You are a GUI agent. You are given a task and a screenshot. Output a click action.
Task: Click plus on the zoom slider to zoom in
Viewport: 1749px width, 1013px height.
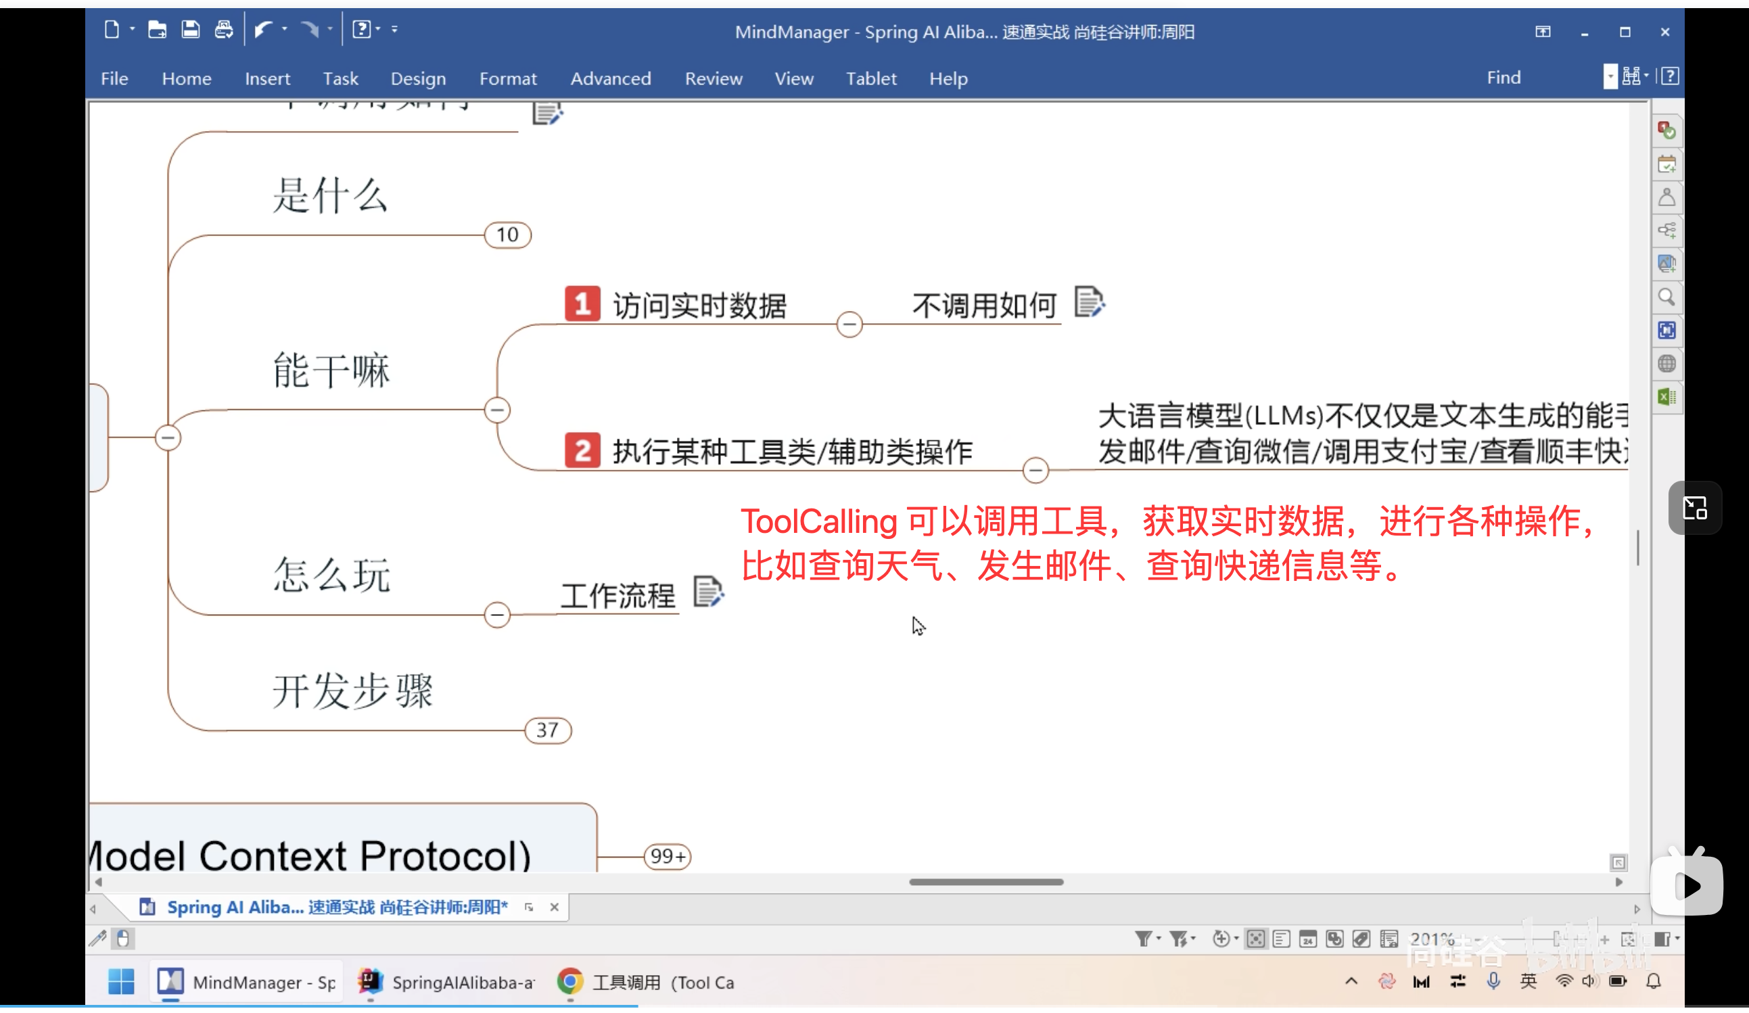[x=1605, y=939]
